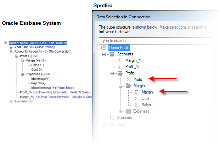This screenshot has width=219, height=144.
Task: Click the Margin folder icon in Spotfire
Action: point(128,86)
